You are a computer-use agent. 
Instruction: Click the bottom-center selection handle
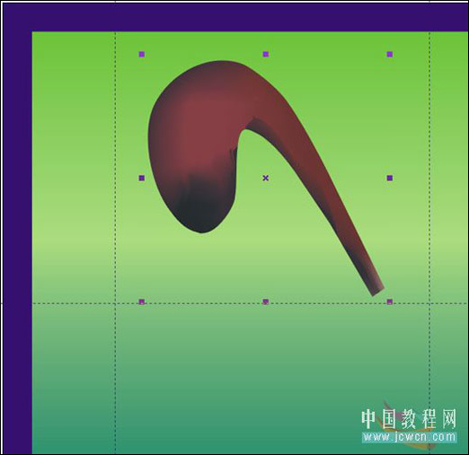266,302
